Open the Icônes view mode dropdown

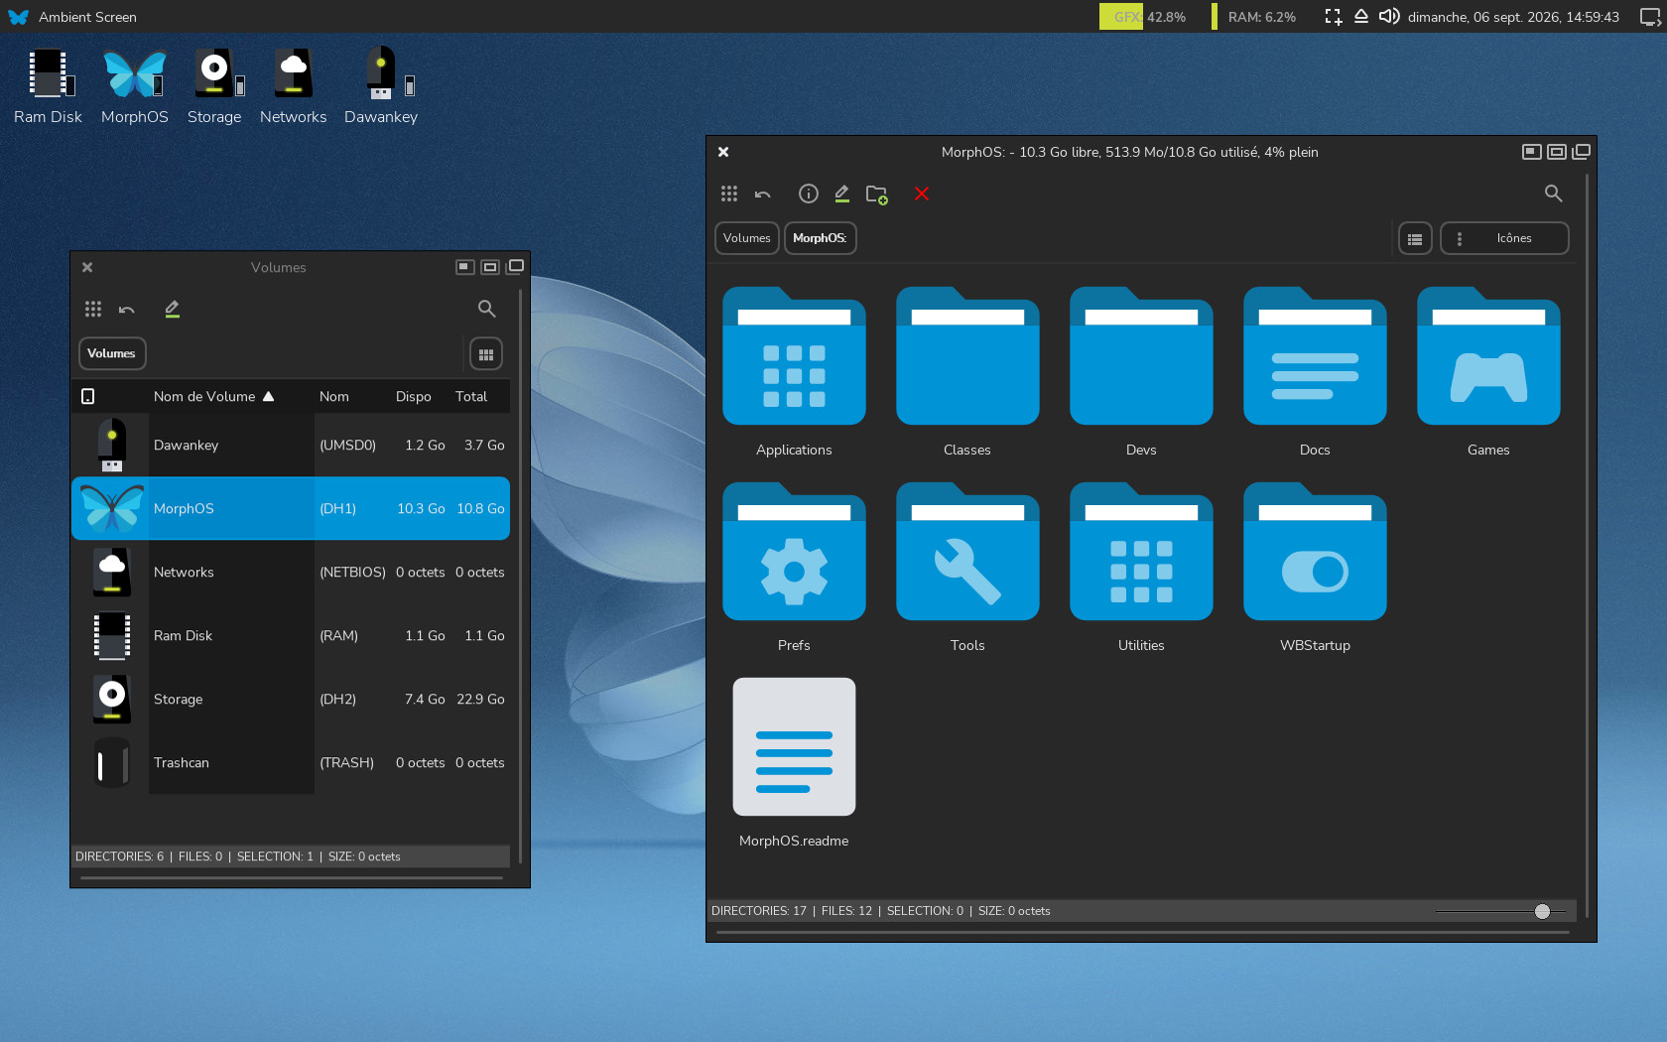coord(1504,238)
